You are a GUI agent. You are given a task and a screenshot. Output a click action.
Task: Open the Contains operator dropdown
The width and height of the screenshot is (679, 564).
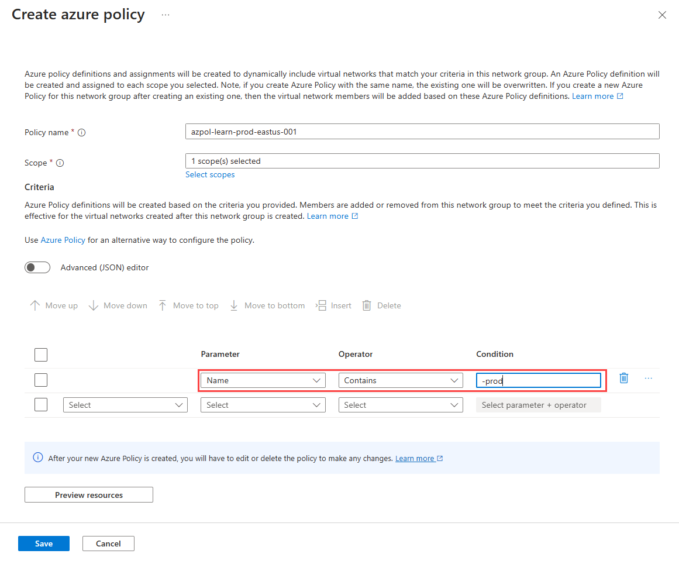[401, 380]
